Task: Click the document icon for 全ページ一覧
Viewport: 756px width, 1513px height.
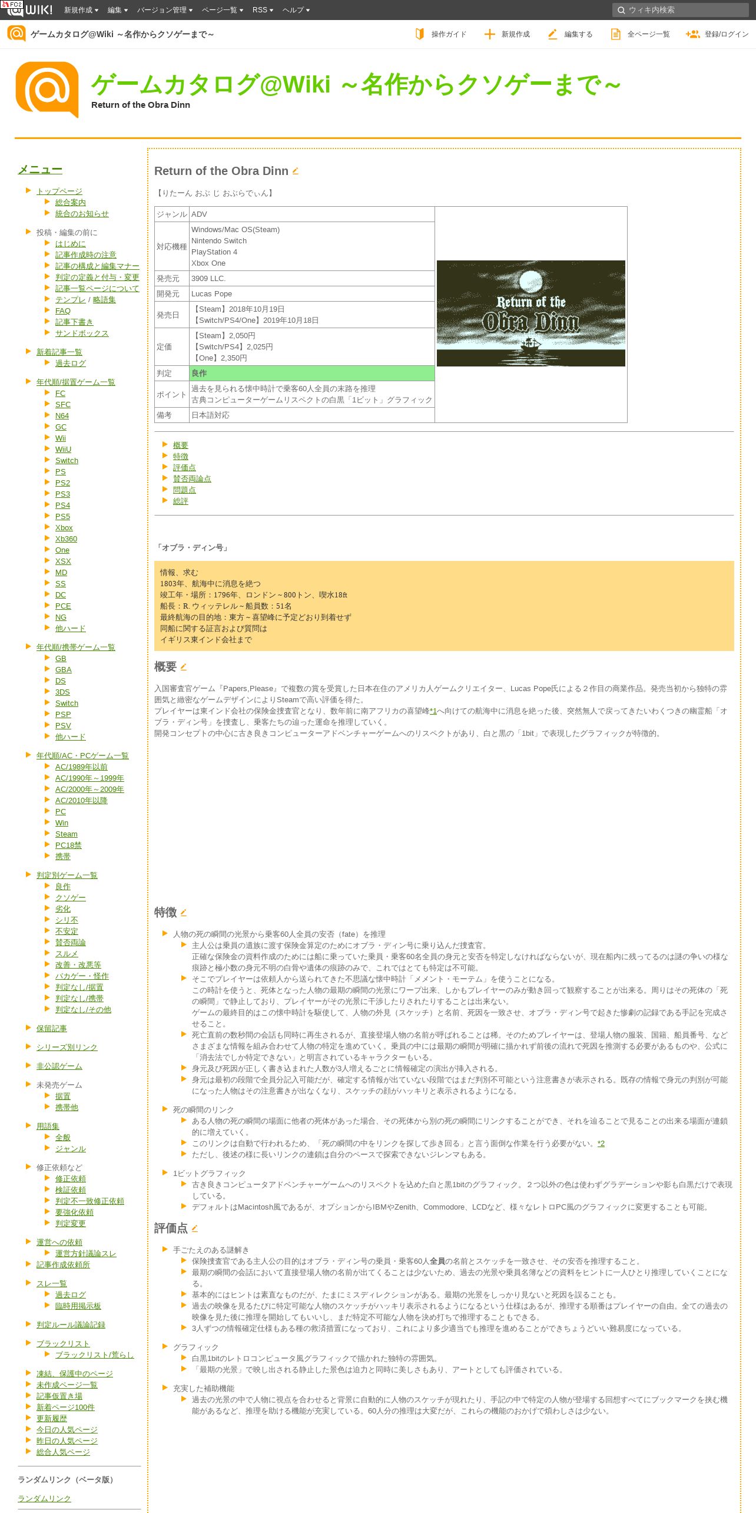Action: [615, 34]
